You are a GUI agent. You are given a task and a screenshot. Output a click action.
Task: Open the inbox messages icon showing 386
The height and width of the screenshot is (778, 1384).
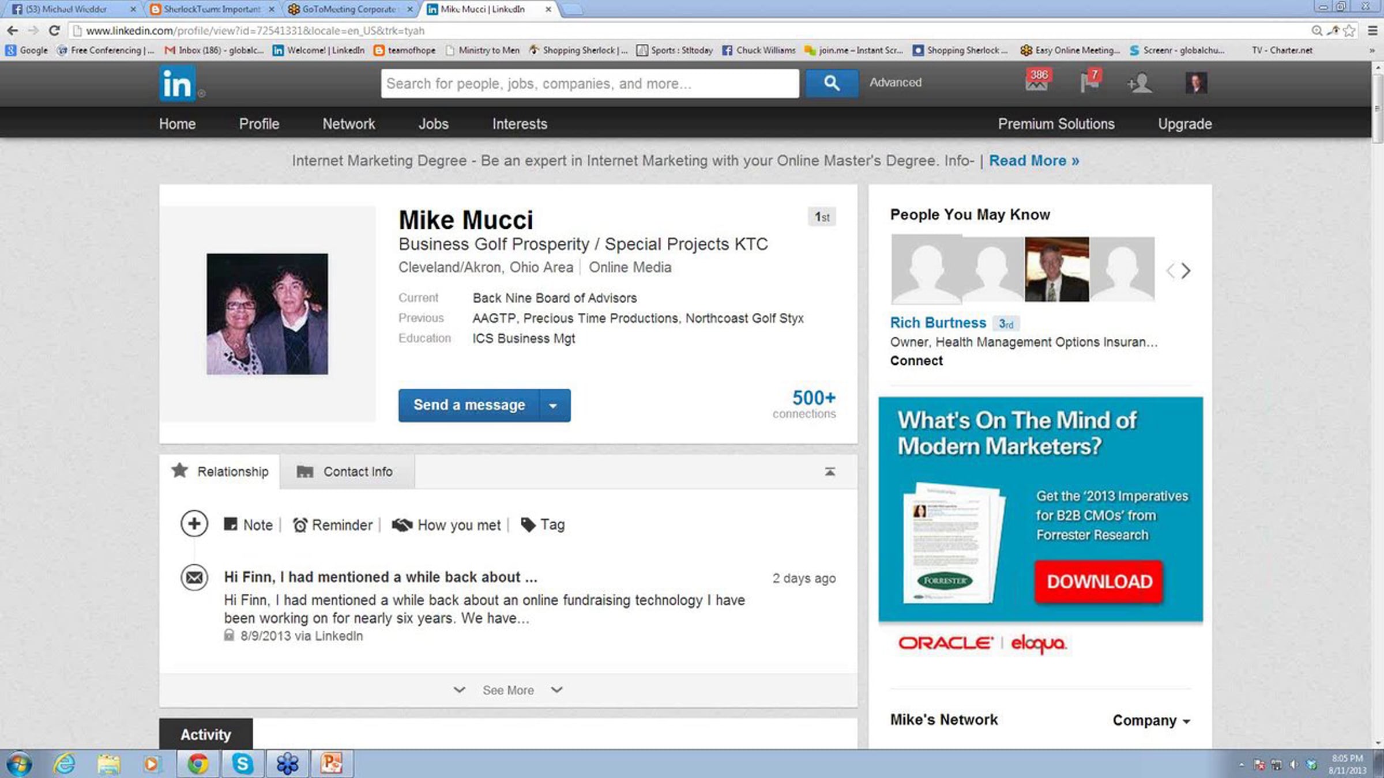(x=1037, y=81)
